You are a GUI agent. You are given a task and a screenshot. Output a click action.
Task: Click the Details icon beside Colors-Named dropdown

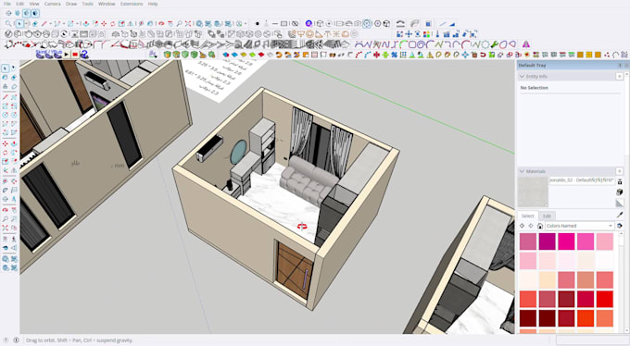[x=620, y=226]
